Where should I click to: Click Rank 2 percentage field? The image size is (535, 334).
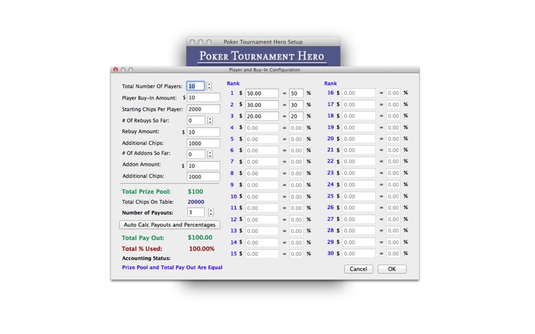point(296,105)
